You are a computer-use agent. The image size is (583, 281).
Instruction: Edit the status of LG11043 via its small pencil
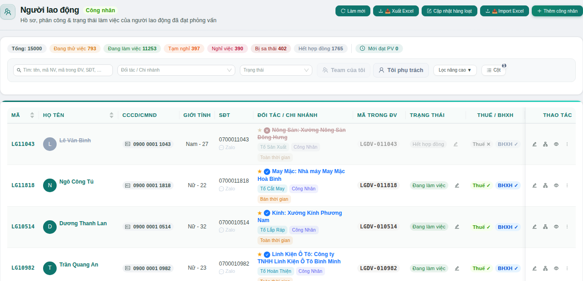coord(456,144)
